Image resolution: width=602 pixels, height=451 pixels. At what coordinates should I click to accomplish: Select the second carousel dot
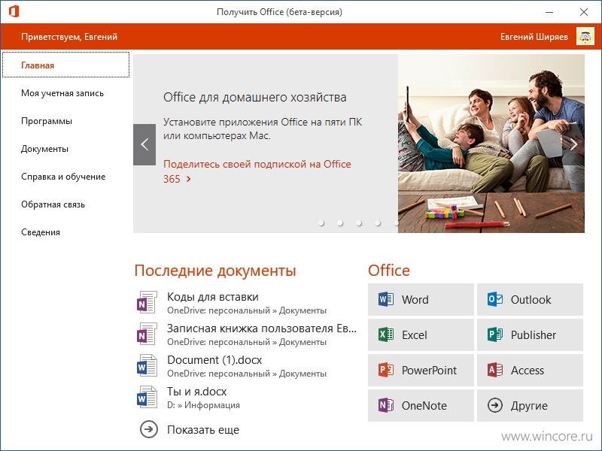pyautogui.click(x=340, y=223)
